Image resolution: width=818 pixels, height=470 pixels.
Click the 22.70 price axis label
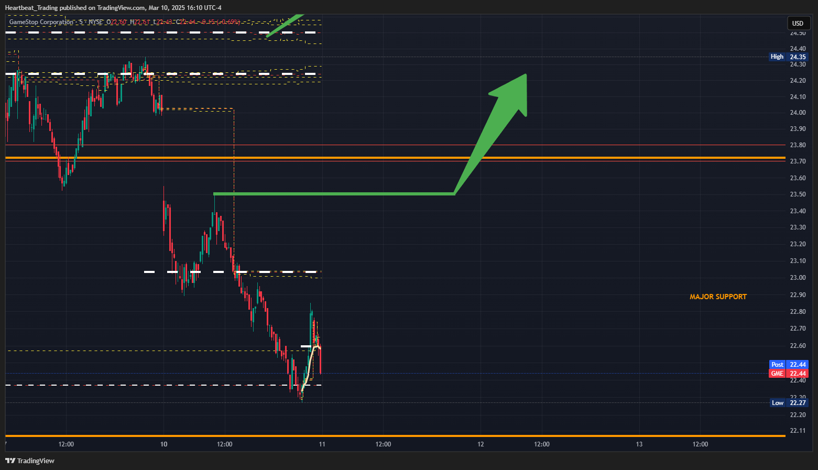798,329
